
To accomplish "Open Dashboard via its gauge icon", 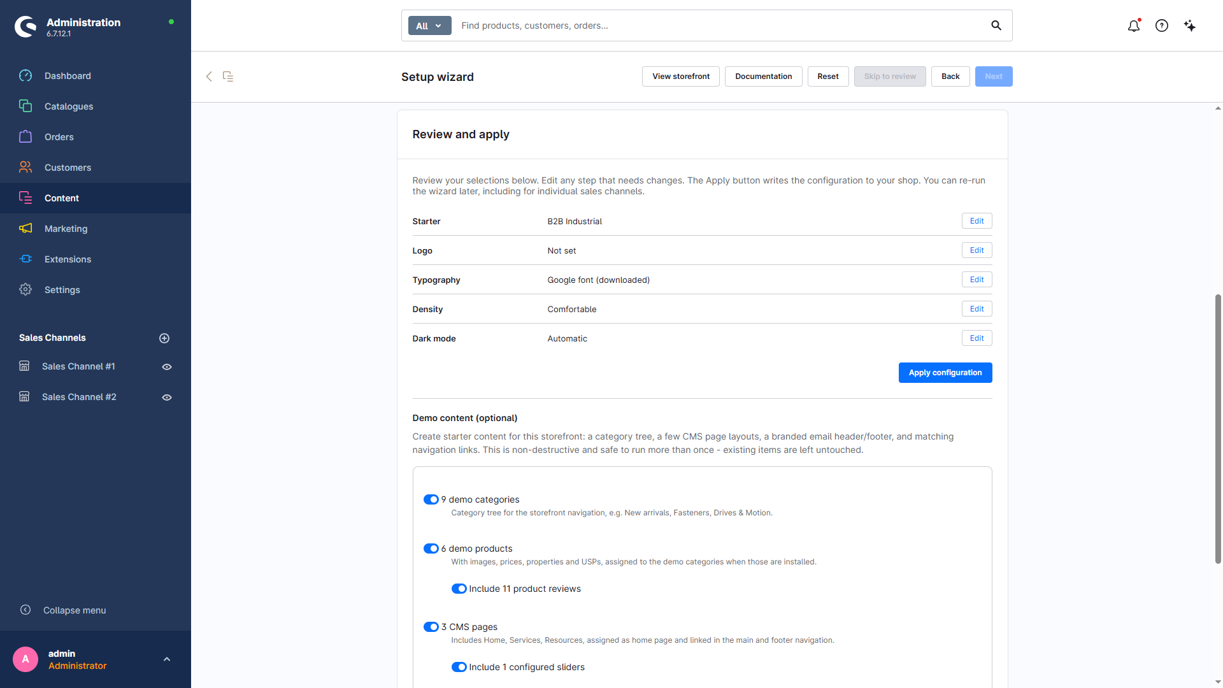I will 25,76.
